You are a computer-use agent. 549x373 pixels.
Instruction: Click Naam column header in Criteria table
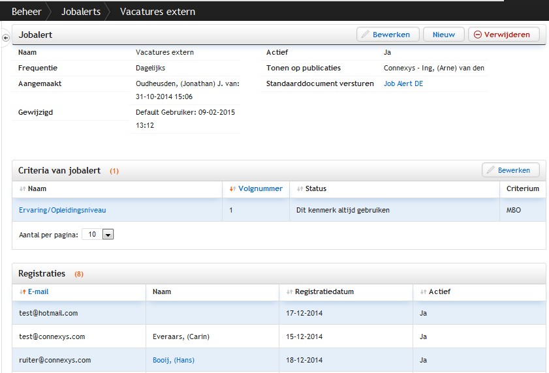point(37,188)
